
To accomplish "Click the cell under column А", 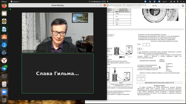I will point(139,79).
